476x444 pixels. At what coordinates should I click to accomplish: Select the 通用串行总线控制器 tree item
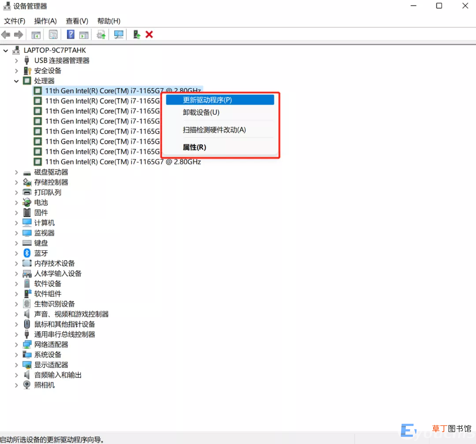pyautogui.click(x=65, y=334)
